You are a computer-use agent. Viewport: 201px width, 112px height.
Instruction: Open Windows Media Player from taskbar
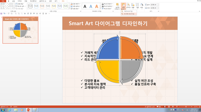pos(22,110)
